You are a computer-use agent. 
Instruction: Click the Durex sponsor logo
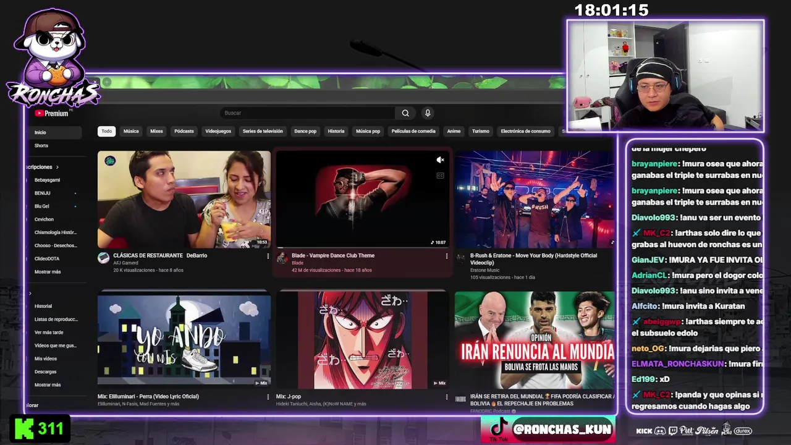click(743, 431)
